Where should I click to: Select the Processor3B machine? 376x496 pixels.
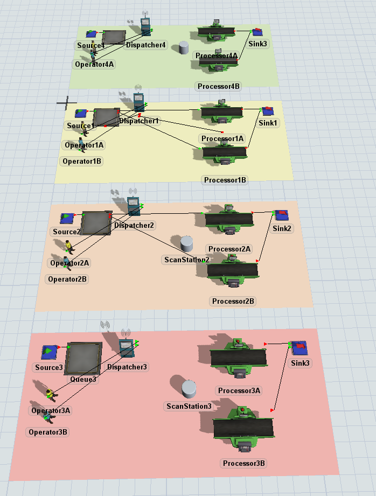[x=243, y=429]
